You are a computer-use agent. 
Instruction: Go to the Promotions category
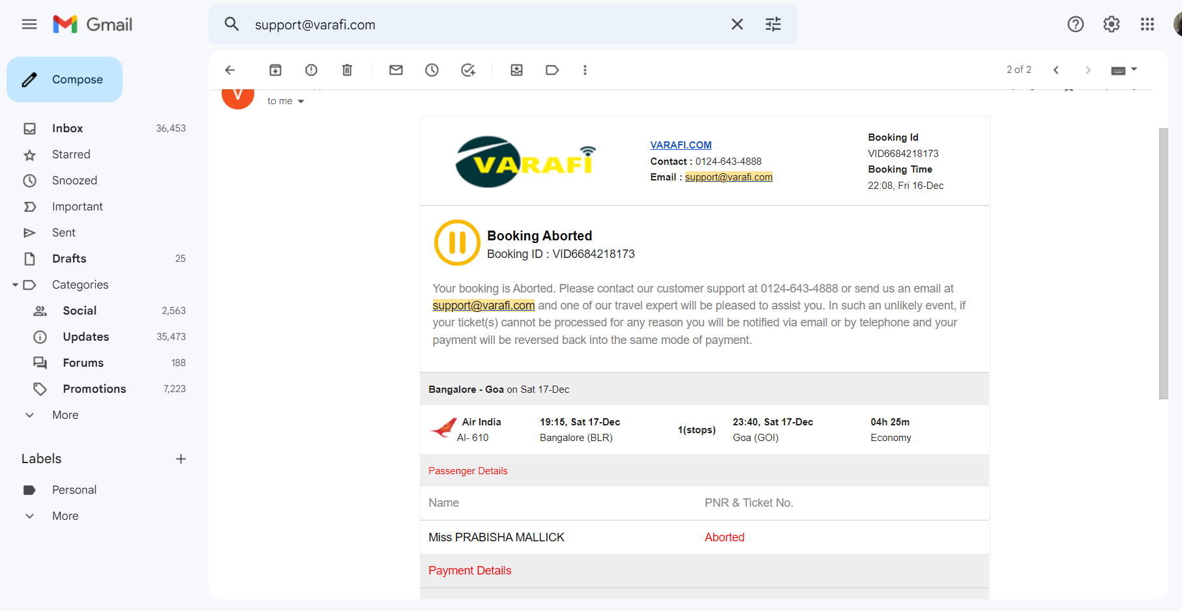[x=94, y=389]
